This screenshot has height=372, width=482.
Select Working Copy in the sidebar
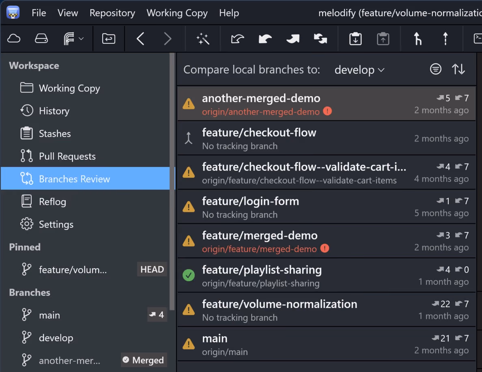coord(85,88)
